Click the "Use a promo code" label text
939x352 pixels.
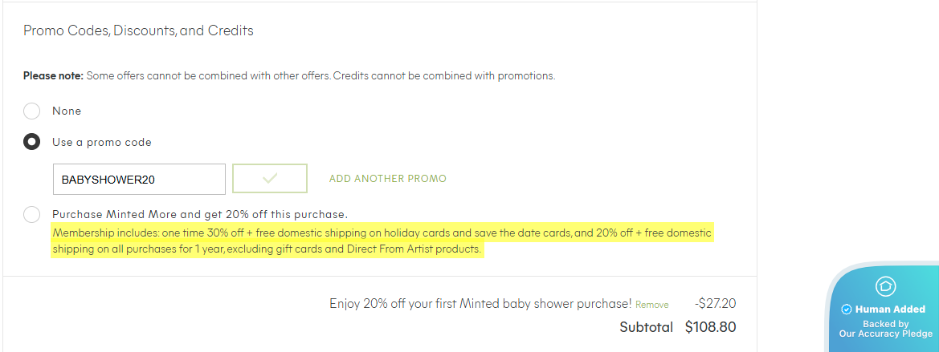click(102, 142)
